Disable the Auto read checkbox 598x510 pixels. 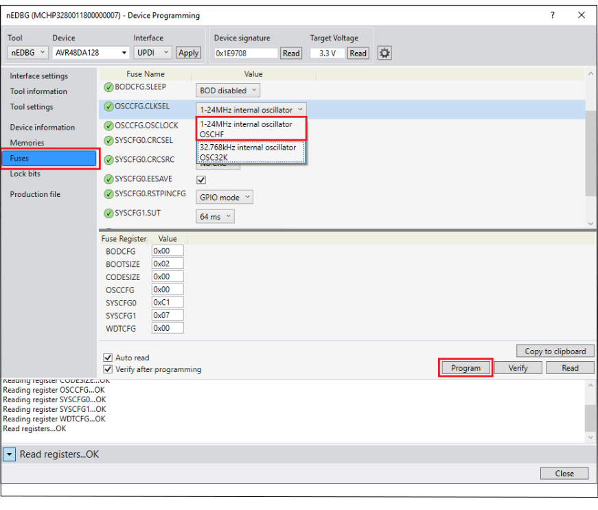point(107,358)
